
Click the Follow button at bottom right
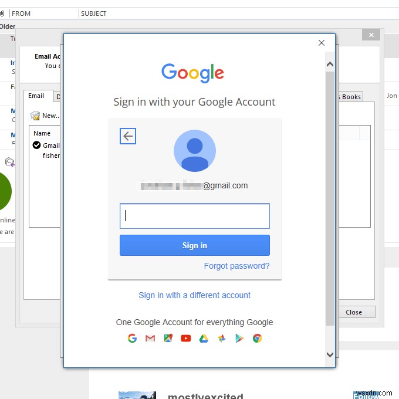(x=366, y=395)
